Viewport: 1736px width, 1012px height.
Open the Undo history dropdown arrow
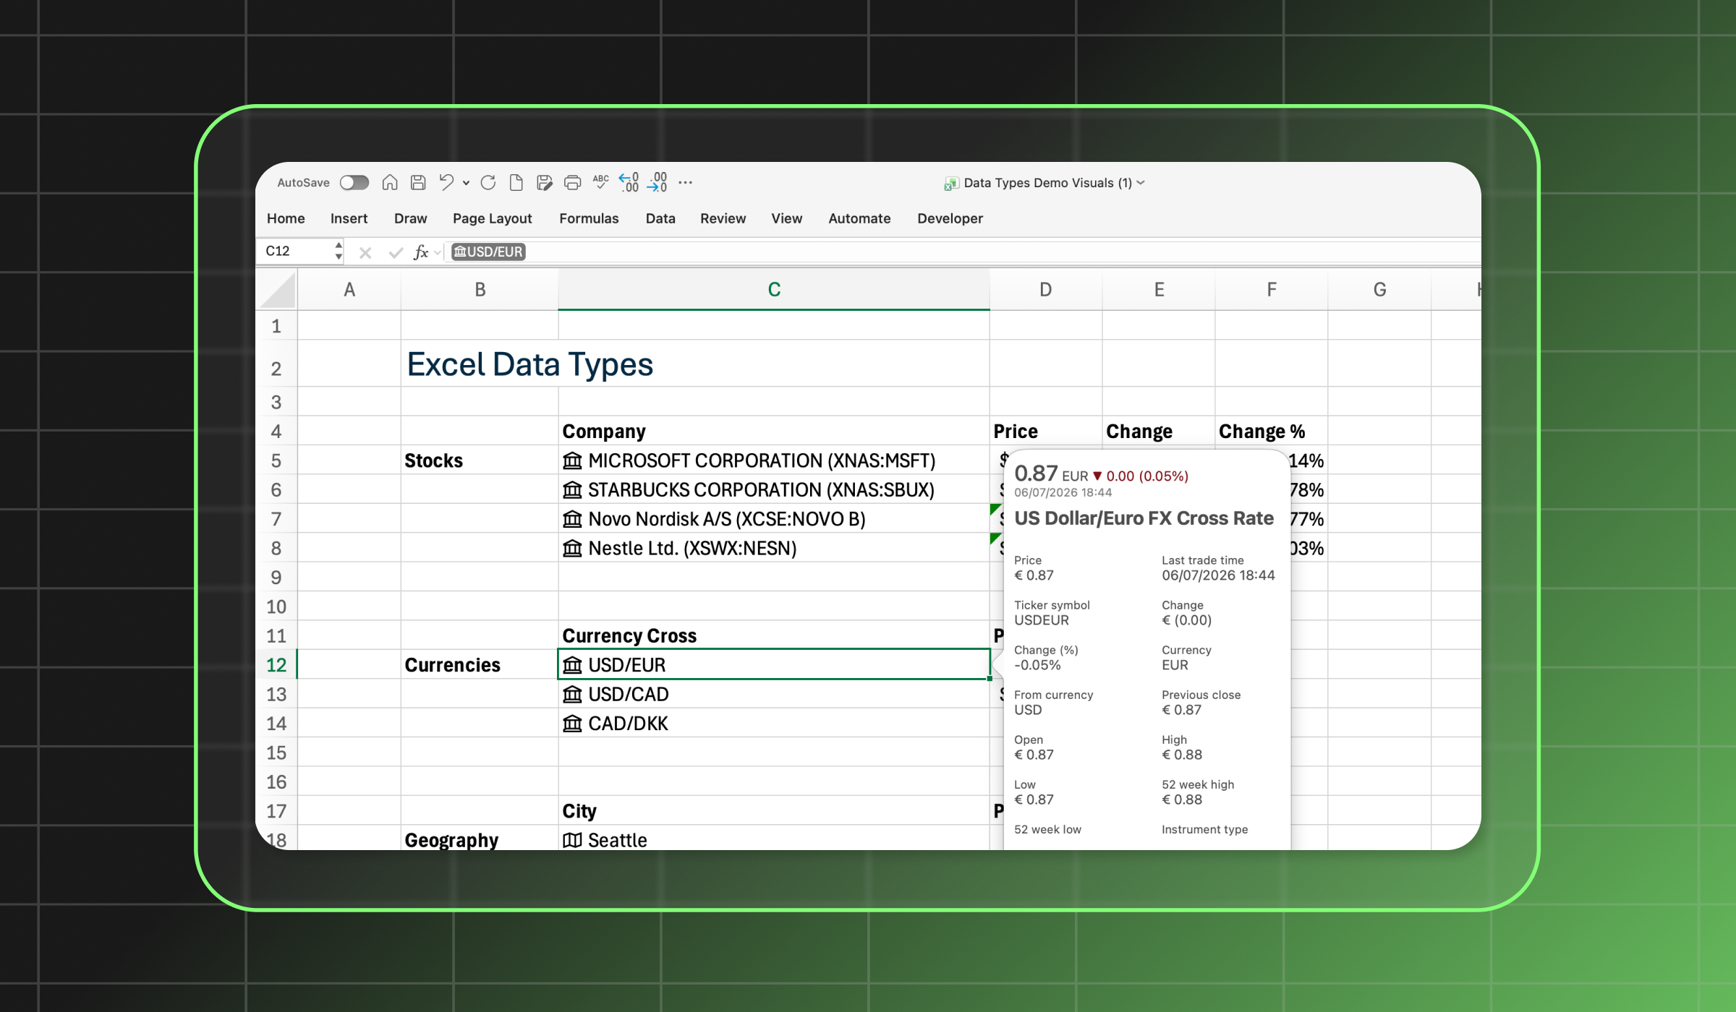[x=467, y=184]
